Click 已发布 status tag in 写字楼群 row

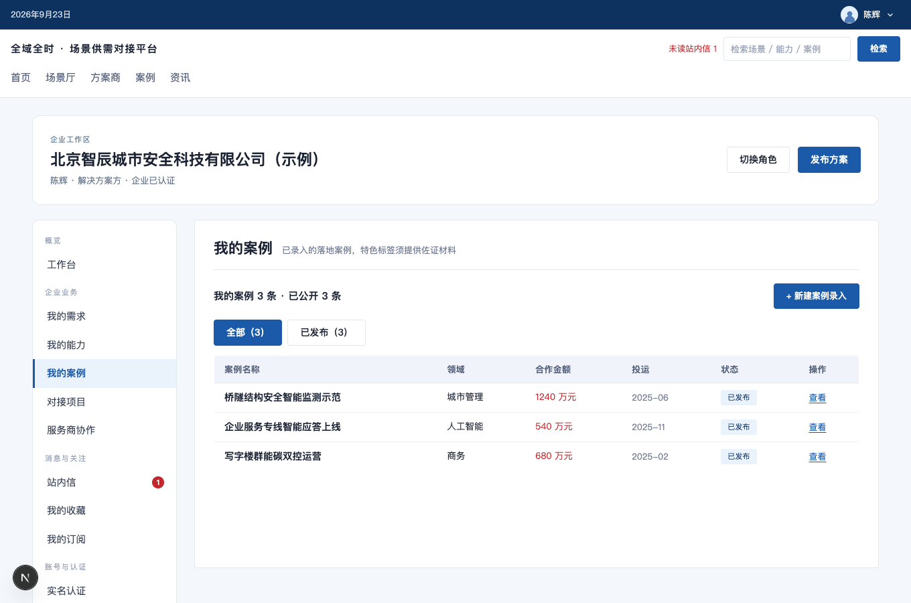click(739, 456)
